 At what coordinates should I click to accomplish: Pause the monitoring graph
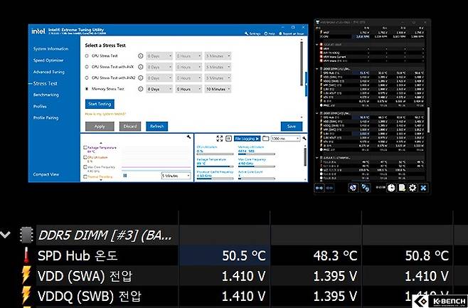click(x=126, y=175)
